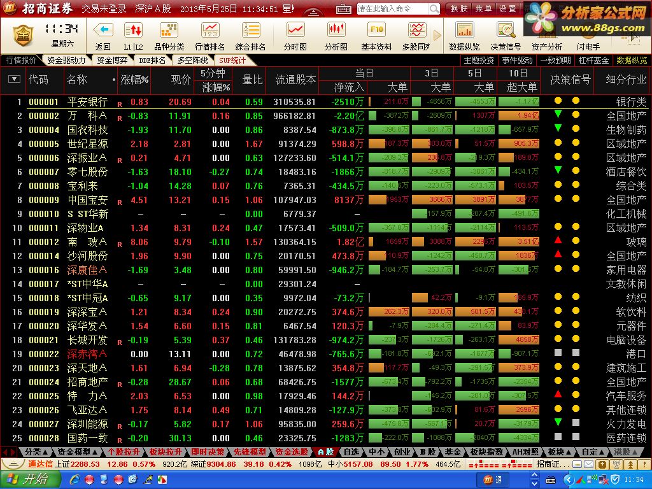Expand the 分类▲ bottom tab menu
Screen dimensions: 652x489
pos(36,451)
